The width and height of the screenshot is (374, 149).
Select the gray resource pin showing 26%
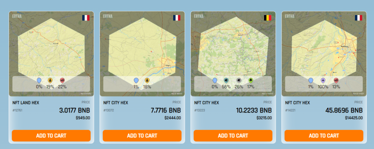[x=239, y=80]
